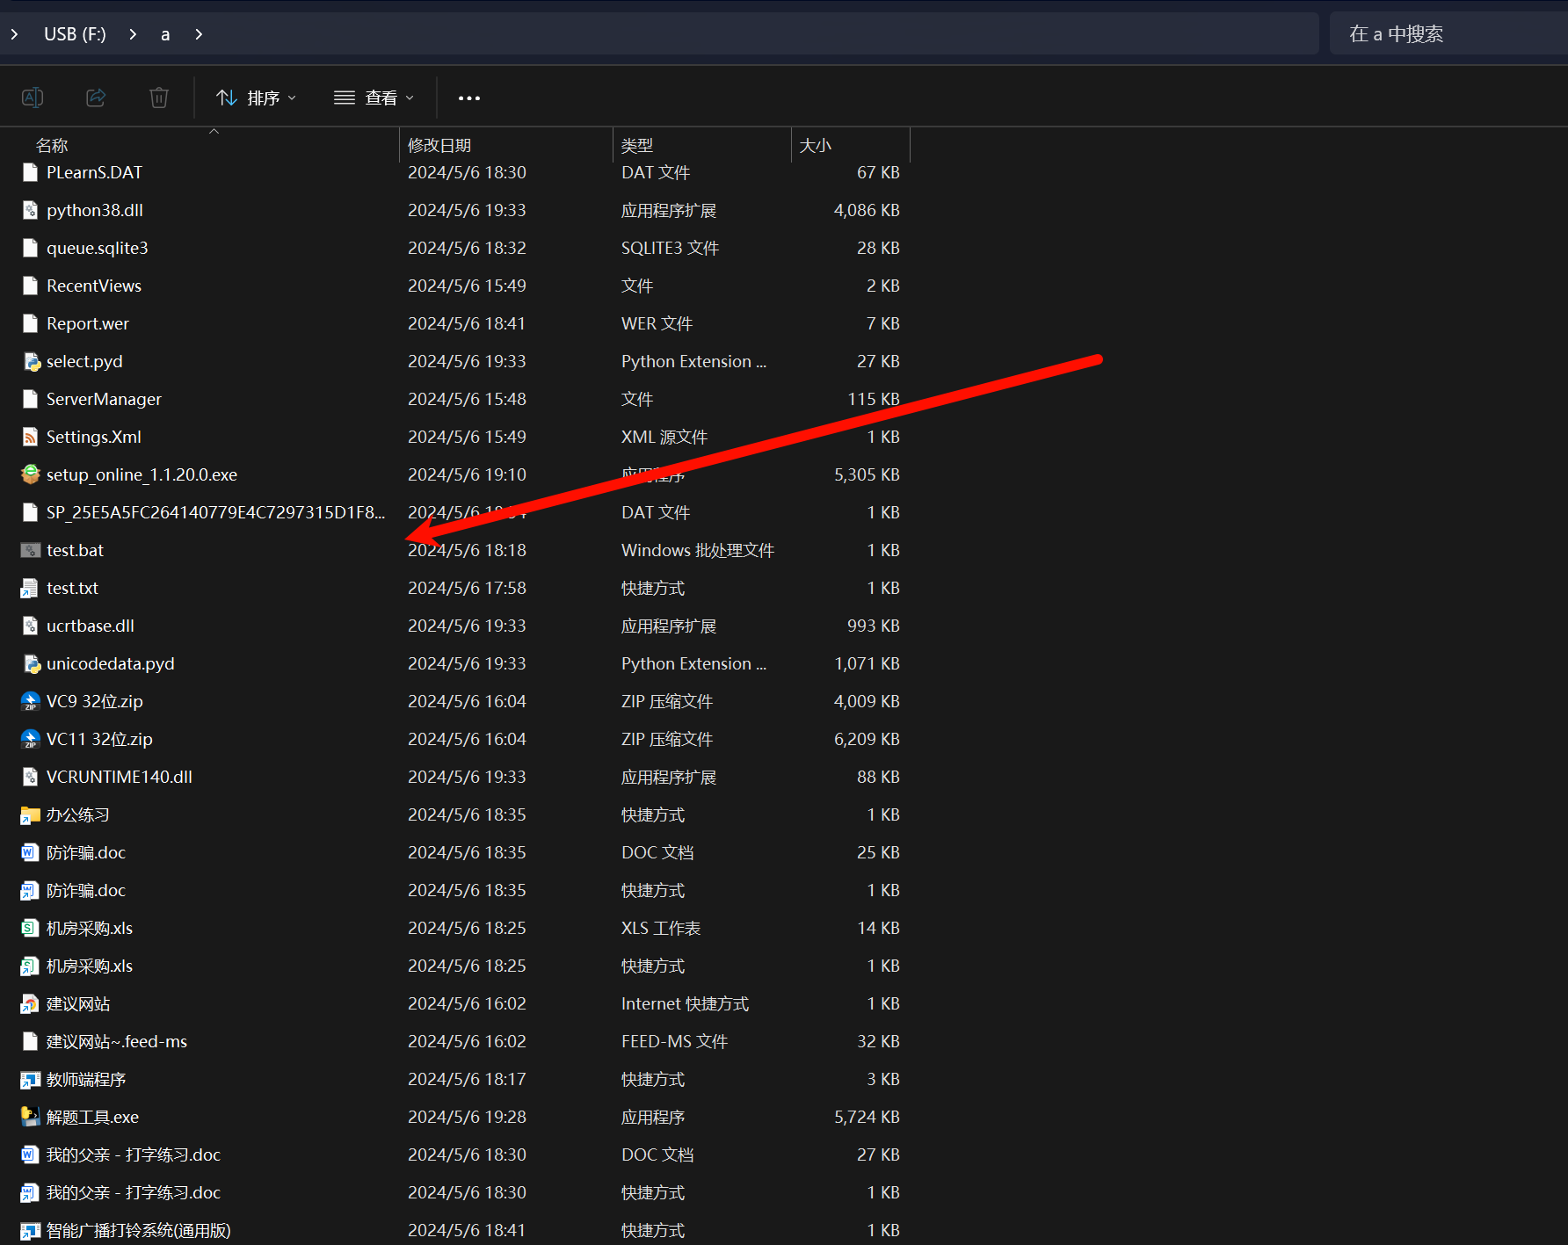Click the 'Internet 快捷方式' type cell
The width and height of the screenshot is (1568, 1245).
[686, 1003]
